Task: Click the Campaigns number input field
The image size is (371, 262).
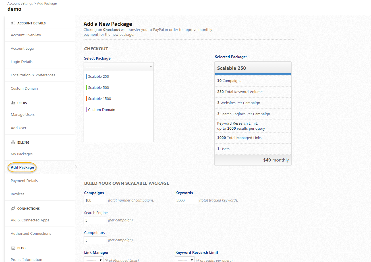Action: (x=95, y=200)
